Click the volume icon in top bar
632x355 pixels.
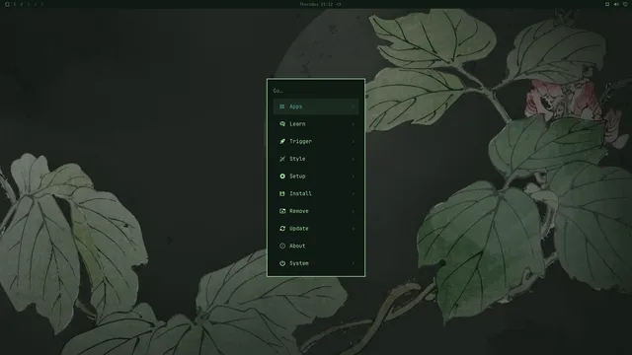[x=616, y=4]
